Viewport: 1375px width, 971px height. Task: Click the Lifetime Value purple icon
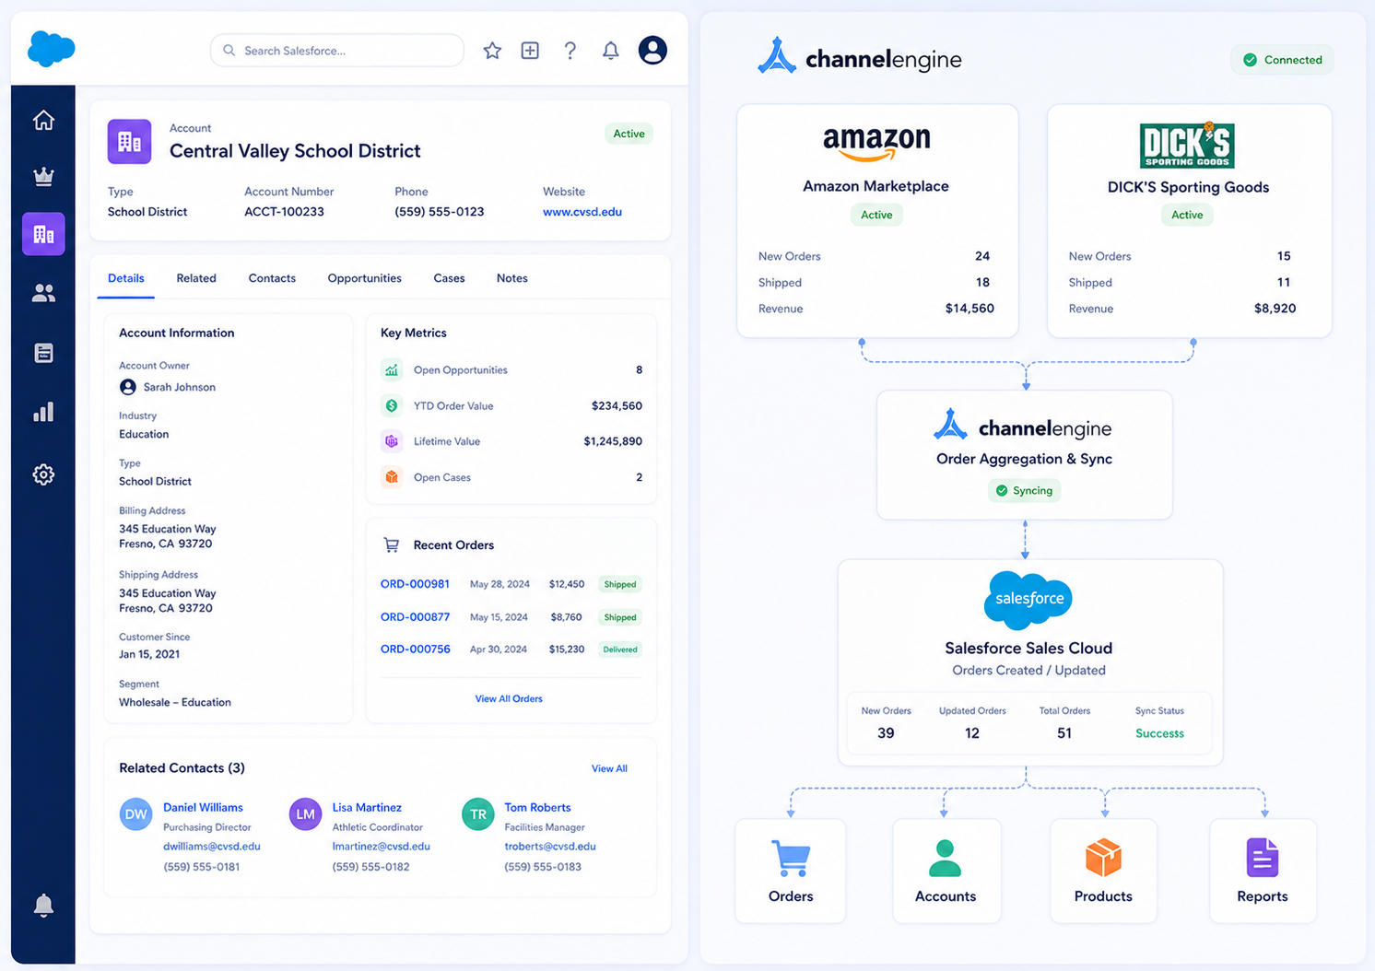392,441
